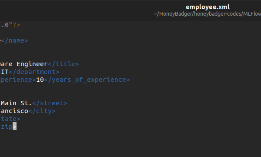Click the ~/HoneyBadger file path subtitle
The height and width of the screenshot is (157, 261).
[x=207, y=14]
